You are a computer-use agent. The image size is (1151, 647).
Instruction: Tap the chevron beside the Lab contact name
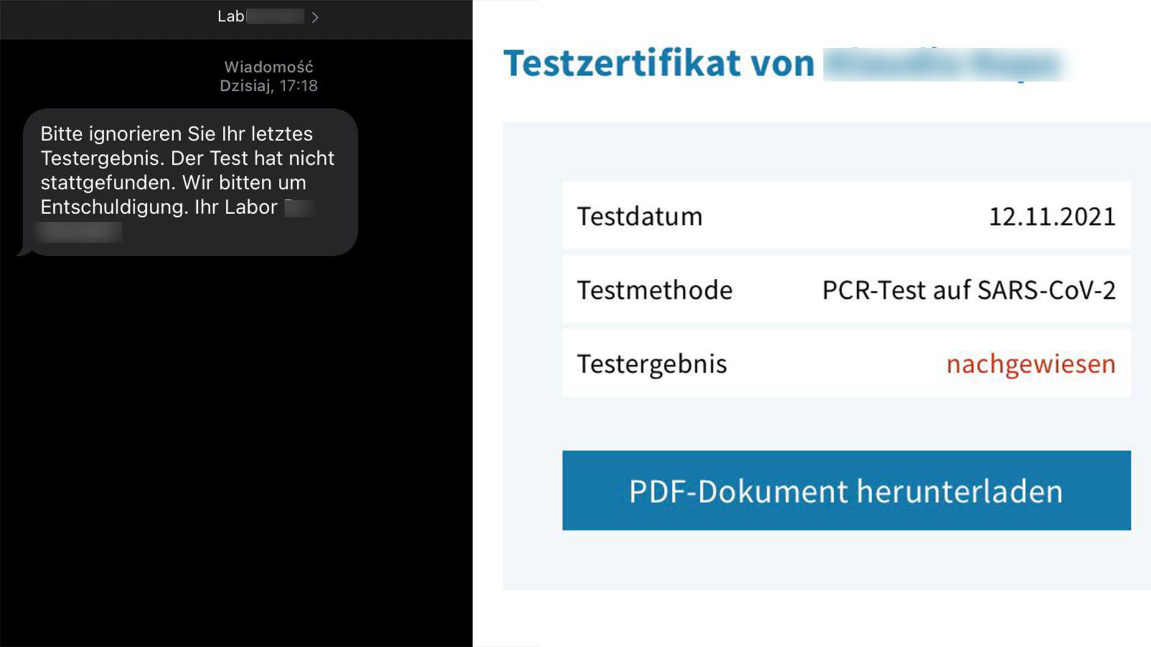pos(315,18)
